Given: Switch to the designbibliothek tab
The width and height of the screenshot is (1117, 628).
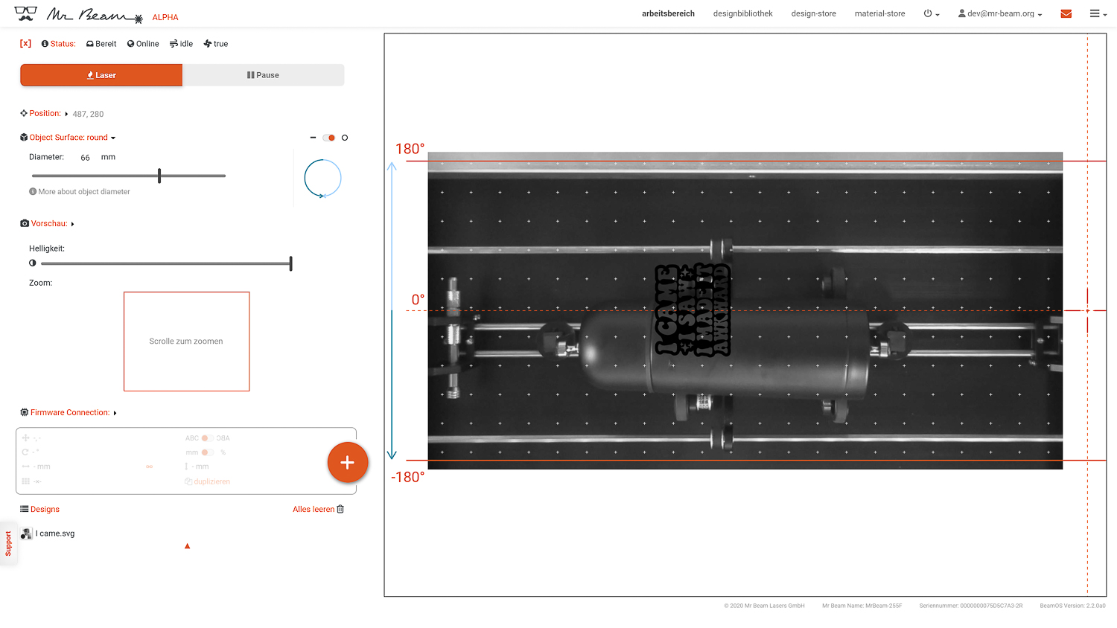Looking at the screenshot, I should [x=742, y=13].
